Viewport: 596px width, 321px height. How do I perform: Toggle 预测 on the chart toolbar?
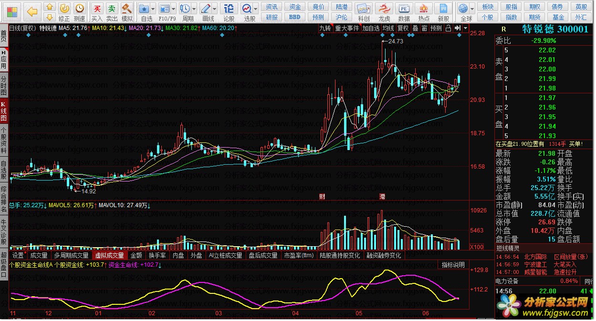(436, 28)
